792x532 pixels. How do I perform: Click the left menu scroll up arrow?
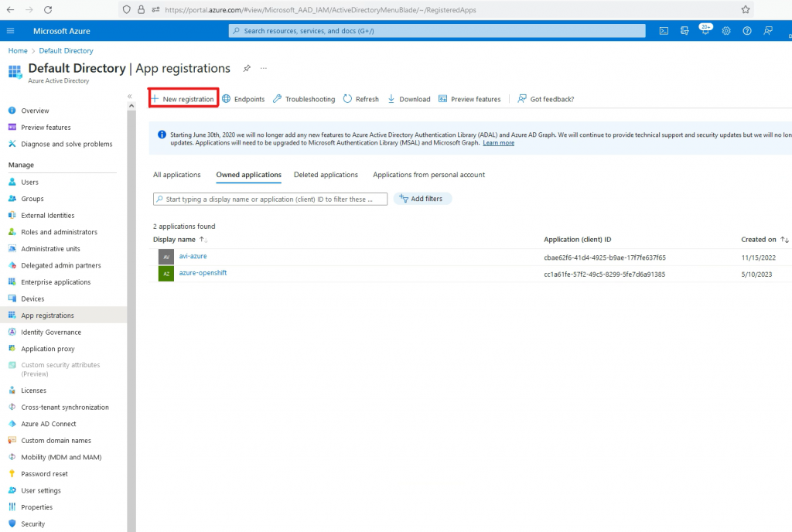click(x=131, y=106)
